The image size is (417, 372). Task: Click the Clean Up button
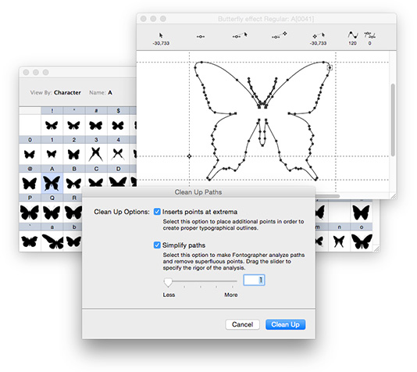285,324
